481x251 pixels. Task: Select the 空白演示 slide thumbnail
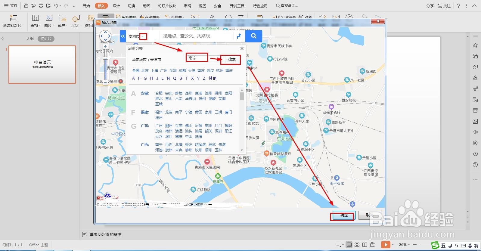42,64
